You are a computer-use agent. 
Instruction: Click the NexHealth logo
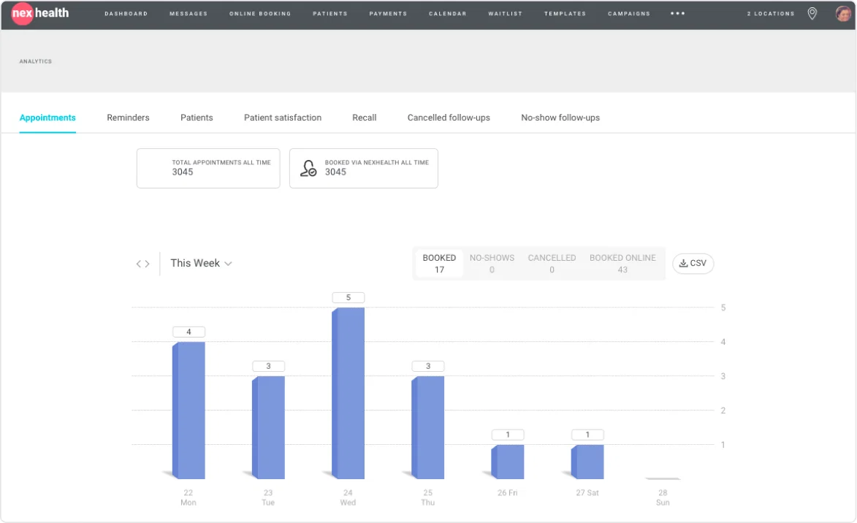click(x=40, y=13)
